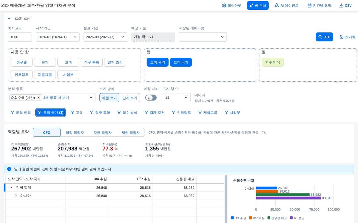Open the 종료 기간 dropdown
This screenshot has height=223, width=358.
pos(105,37)
